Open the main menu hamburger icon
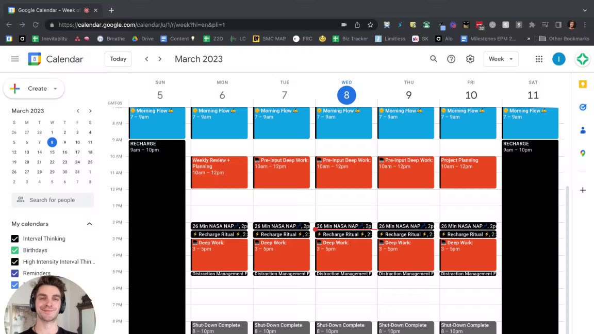 15,59
